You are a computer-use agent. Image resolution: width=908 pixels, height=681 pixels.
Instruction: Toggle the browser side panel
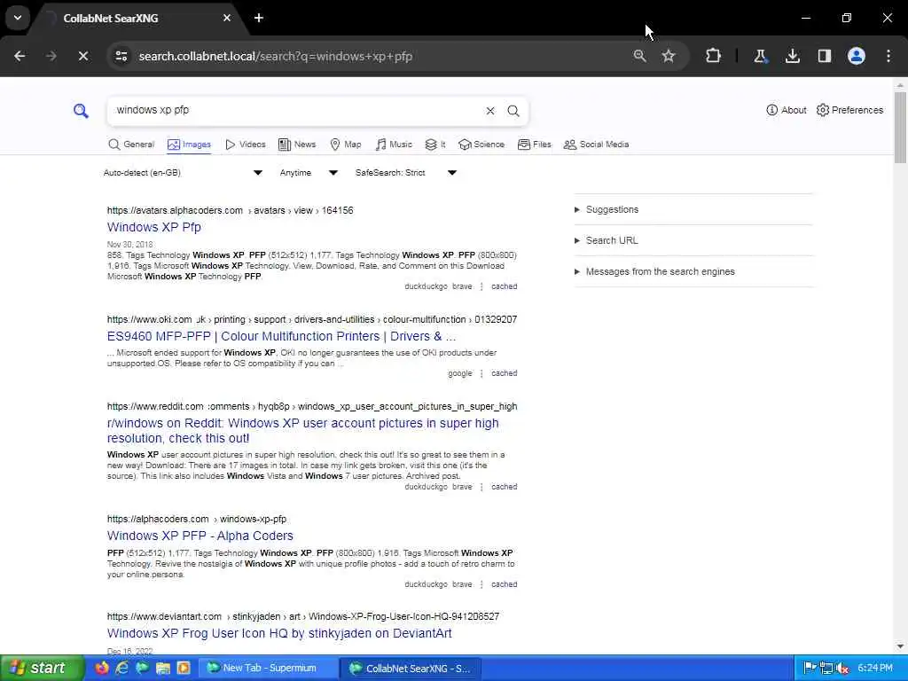coord(824,56)
